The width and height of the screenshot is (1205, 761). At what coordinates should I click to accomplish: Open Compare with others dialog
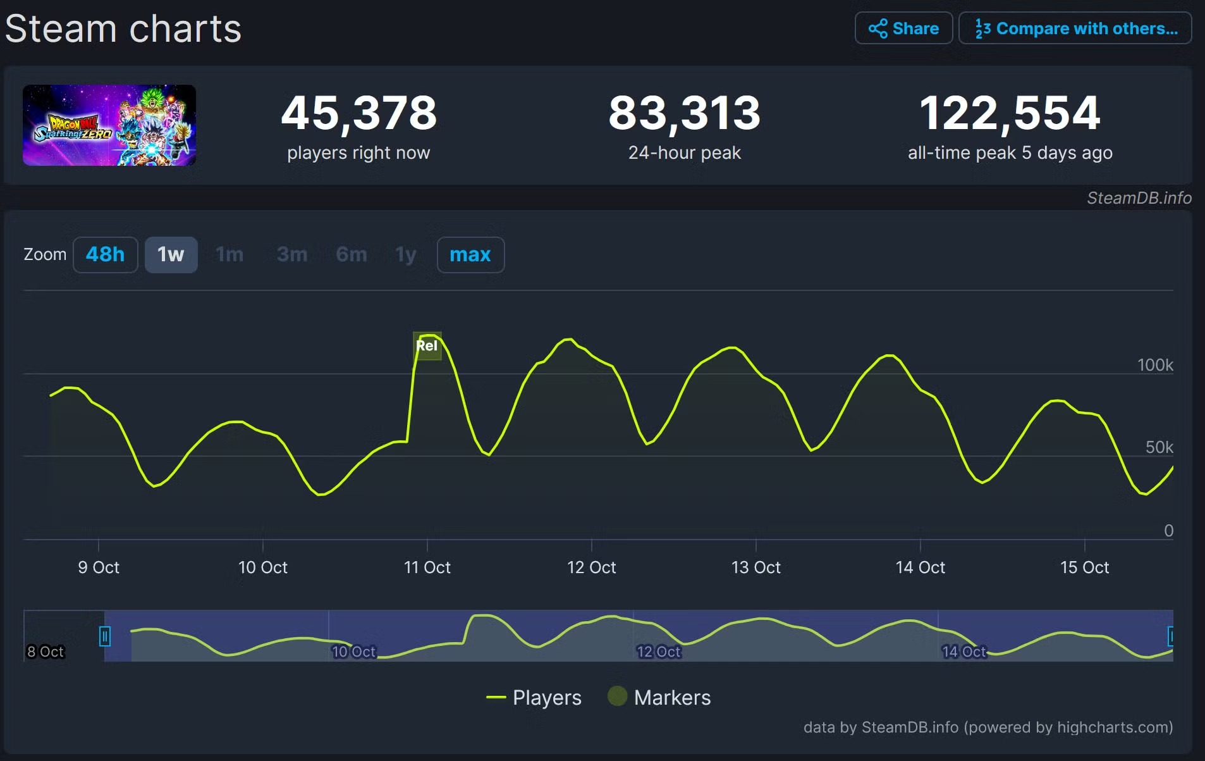pyautogui.click(x=1075, y=28)
